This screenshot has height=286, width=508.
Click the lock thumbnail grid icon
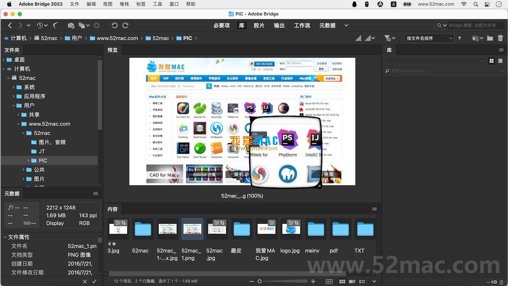tap(329, 281)
